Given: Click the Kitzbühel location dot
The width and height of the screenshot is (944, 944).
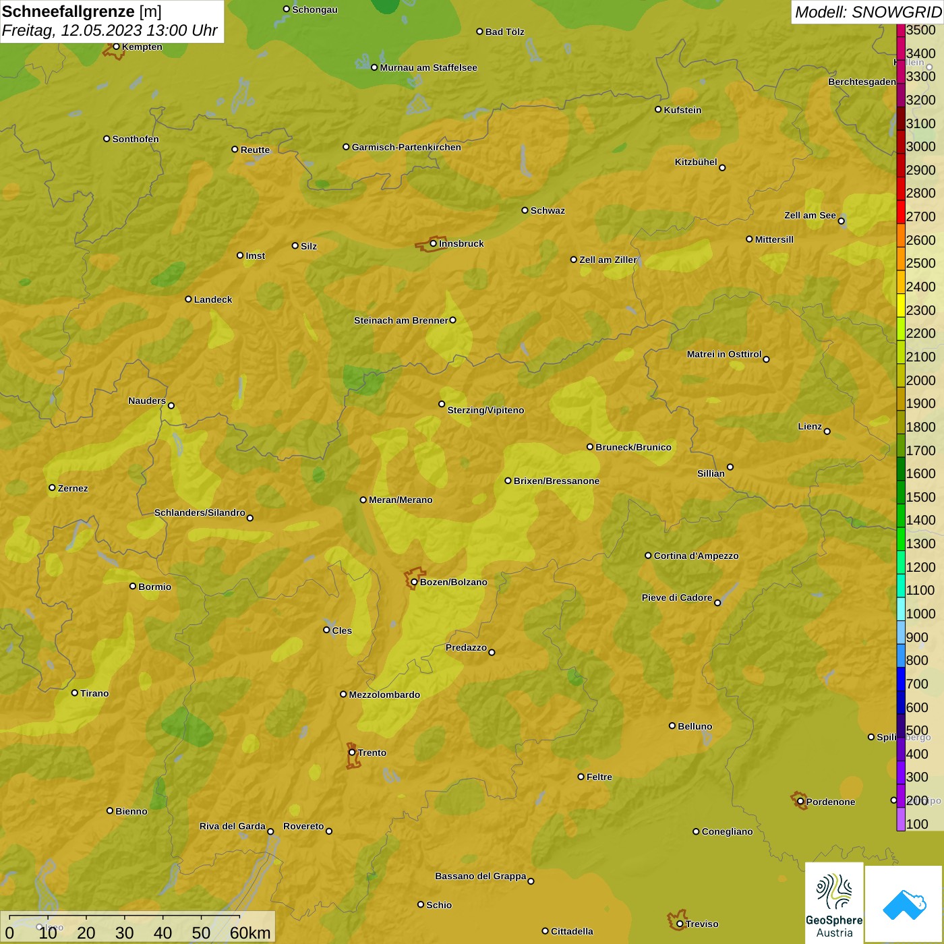Looking at the screenshot, I should [x=722, y=167].
